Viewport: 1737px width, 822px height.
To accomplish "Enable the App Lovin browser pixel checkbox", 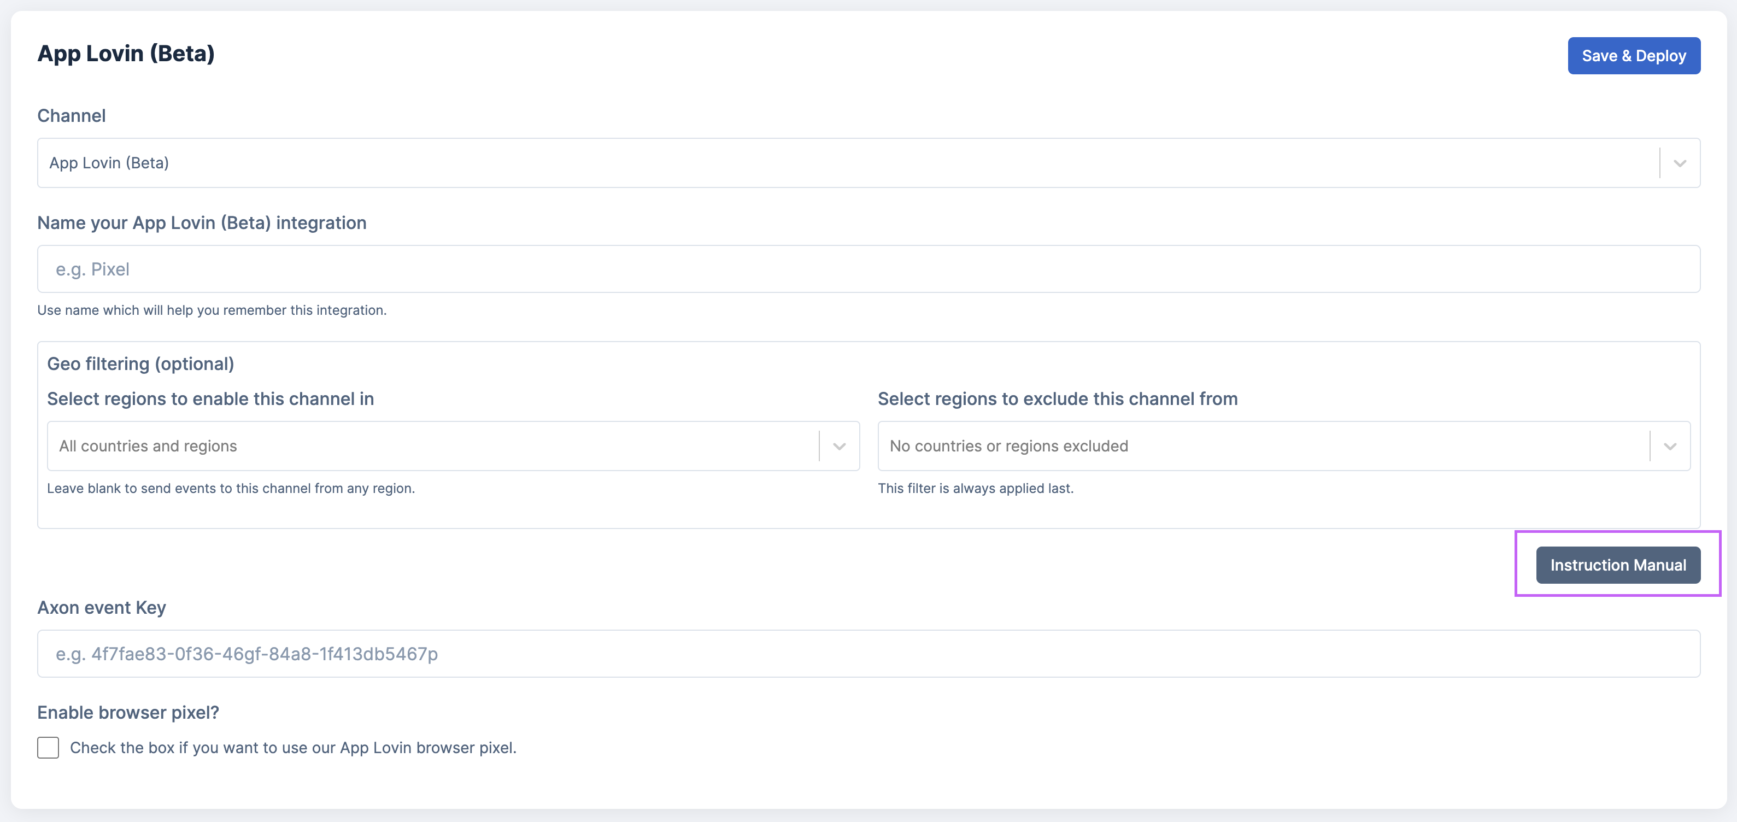I will pyautogui.click(x=48, y=747).
